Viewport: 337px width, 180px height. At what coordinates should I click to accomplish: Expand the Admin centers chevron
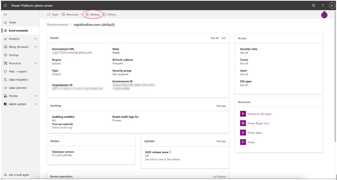[36, 104]
